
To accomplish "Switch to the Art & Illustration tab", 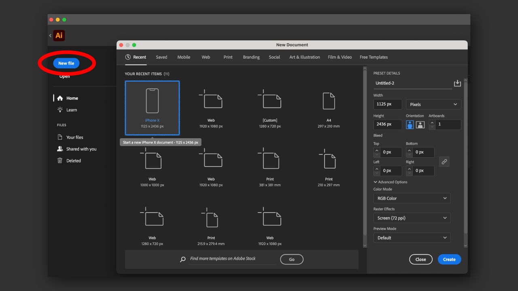I will coord(305,57).
